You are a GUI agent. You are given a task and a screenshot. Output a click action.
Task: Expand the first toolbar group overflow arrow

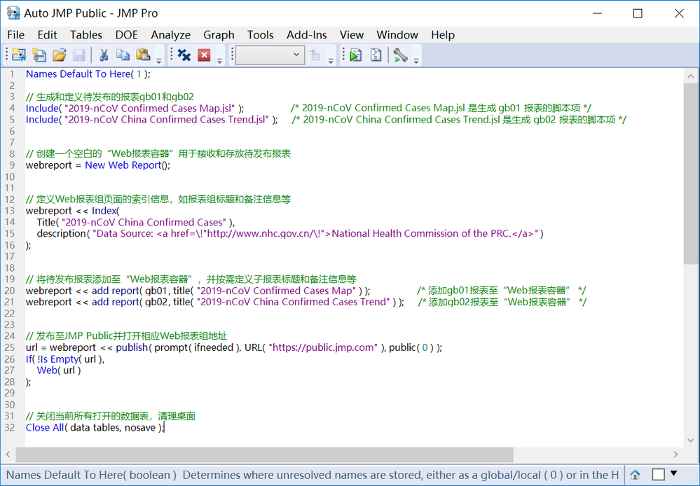point(158,60)
